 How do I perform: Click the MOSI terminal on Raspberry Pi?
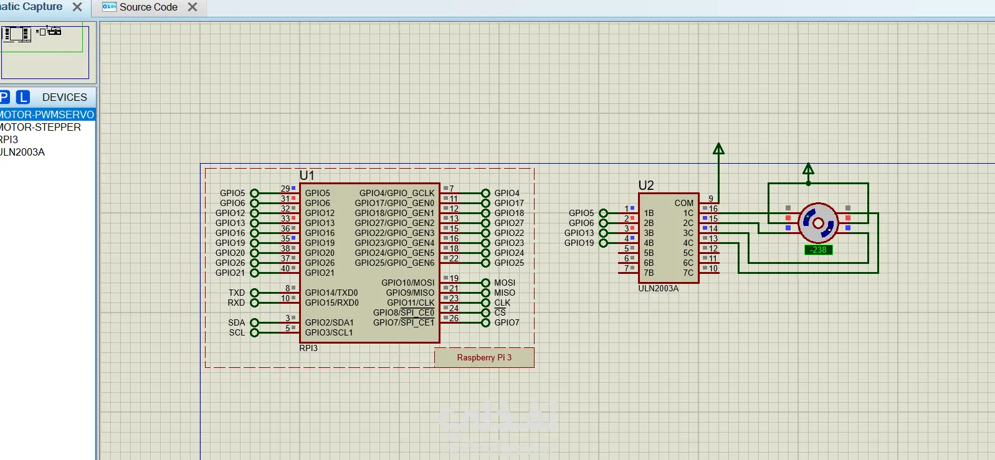(485, 283)
